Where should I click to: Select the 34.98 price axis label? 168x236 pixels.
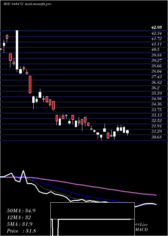point(157,99)
